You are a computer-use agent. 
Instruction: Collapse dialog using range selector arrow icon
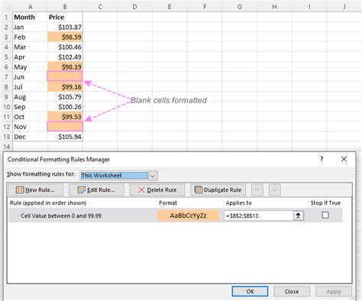(x=299, y=215)
